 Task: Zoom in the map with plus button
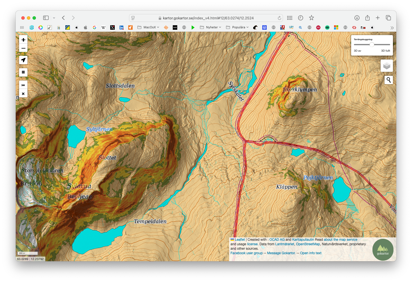(23, 40)
